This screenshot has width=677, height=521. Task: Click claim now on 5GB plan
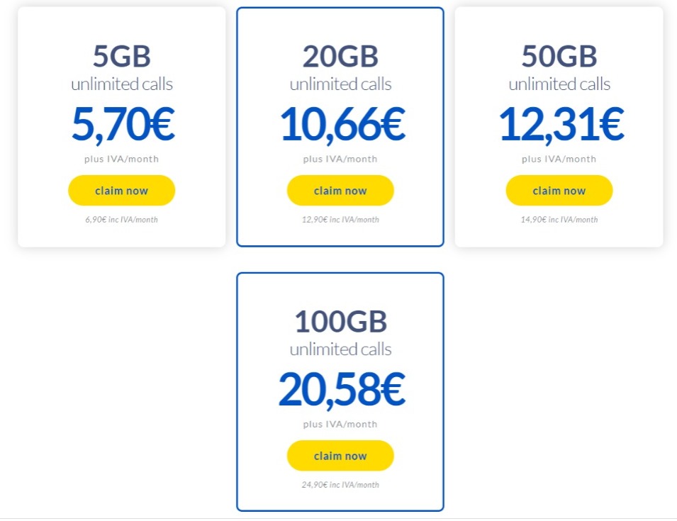pyautogui.click(x=121, y=191)
